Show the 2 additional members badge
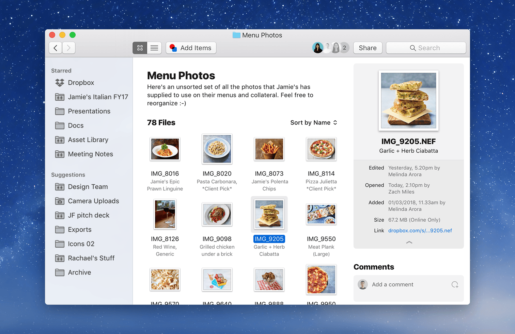The width and height of the screenshot is (515, 334). [345, 48]
